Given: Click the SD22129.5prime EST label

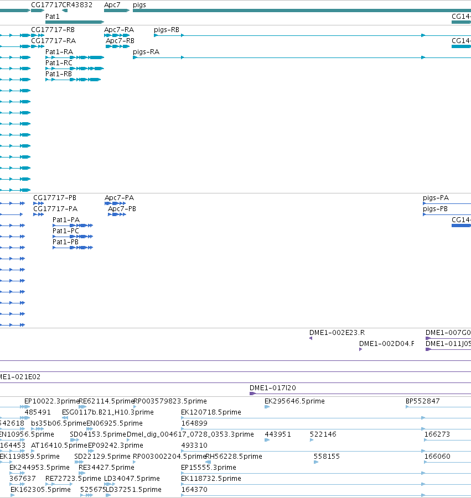Looking at the screenshot, I should (102, 457).
